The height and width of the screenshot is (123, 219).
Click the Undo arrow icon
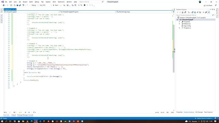[x=23, y=5]
